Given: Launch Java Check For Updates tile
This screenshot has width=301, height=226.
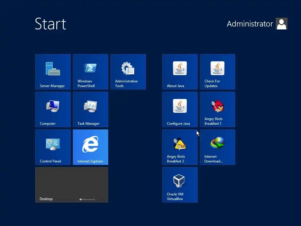Looking at the screenshot, I should (217, 72).
